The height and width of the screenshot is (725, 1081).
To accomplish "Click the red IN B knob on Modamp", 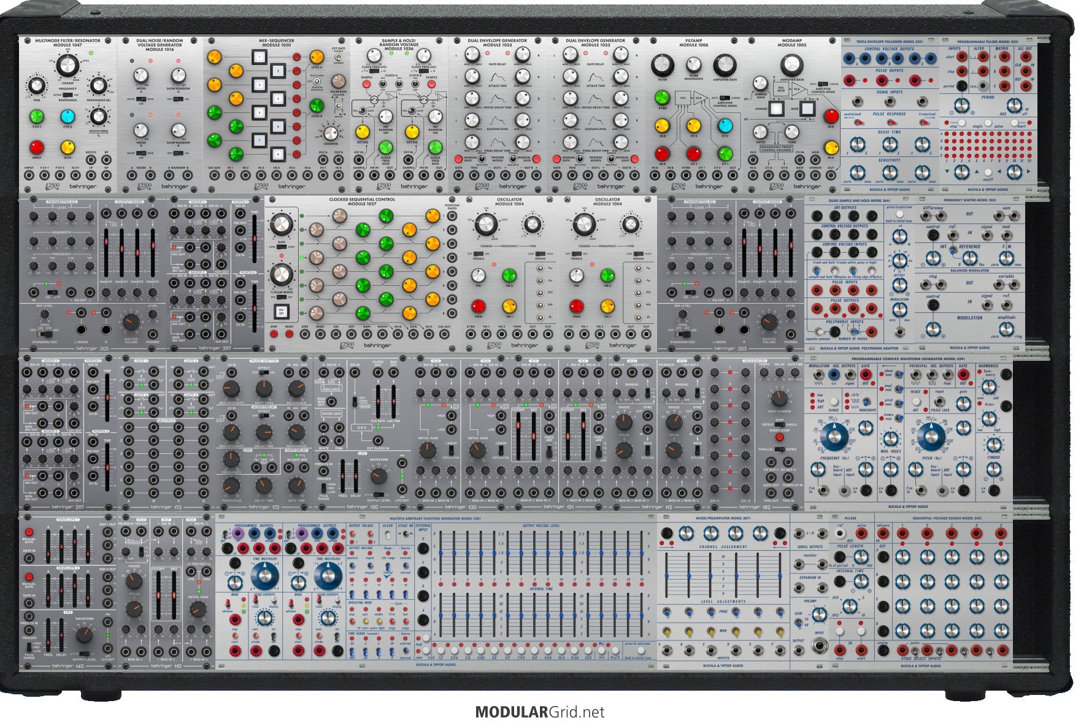I will (x=831, y=117).
